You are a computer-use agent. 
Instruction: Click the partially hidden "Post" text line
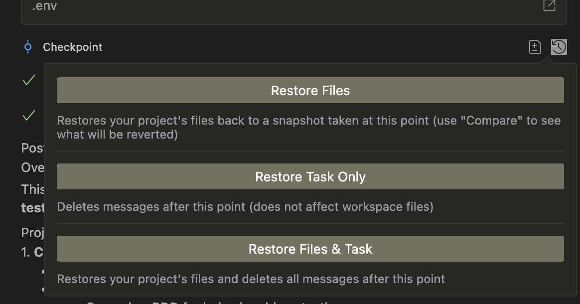coord(32,148)
